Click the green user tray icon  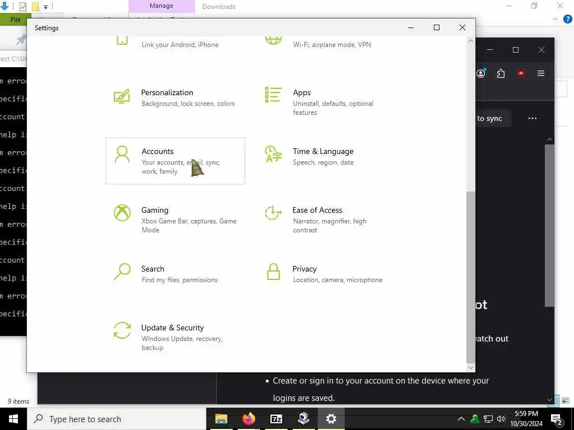click(x=475, y=419)
